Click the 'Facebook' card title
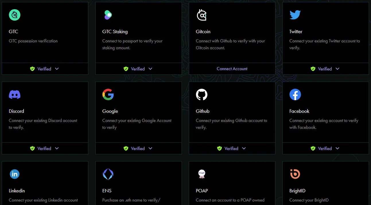This screenshot has height=205, width=371. coord(299,111)
